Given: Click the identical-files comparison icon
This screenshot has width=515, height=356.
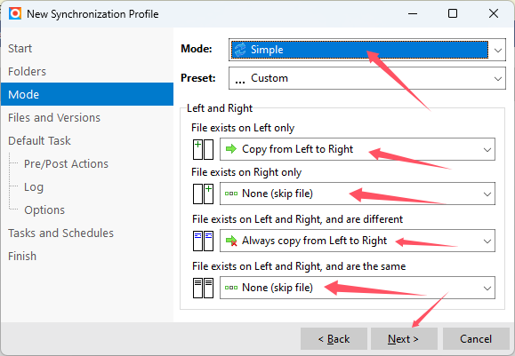Looking at the screenshot, I should 203,289.
